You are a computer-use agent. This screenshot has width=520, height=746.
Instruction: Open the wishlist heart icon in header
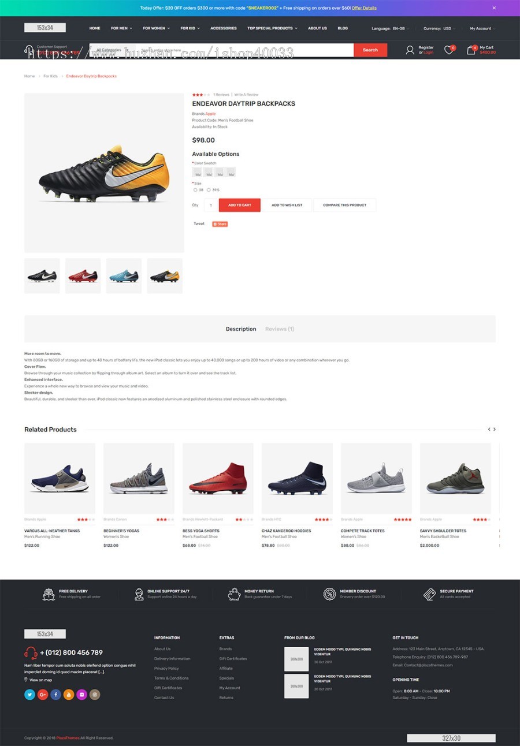449,50
